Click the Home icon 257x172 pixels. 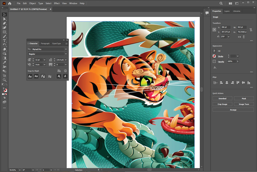[10, 3]
